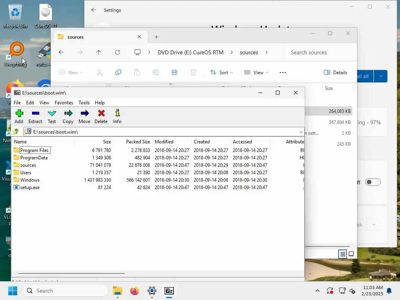Open the View menu in 7-Zip
The width and height of the screenshot is (400, 300).
tap(44, 103)
